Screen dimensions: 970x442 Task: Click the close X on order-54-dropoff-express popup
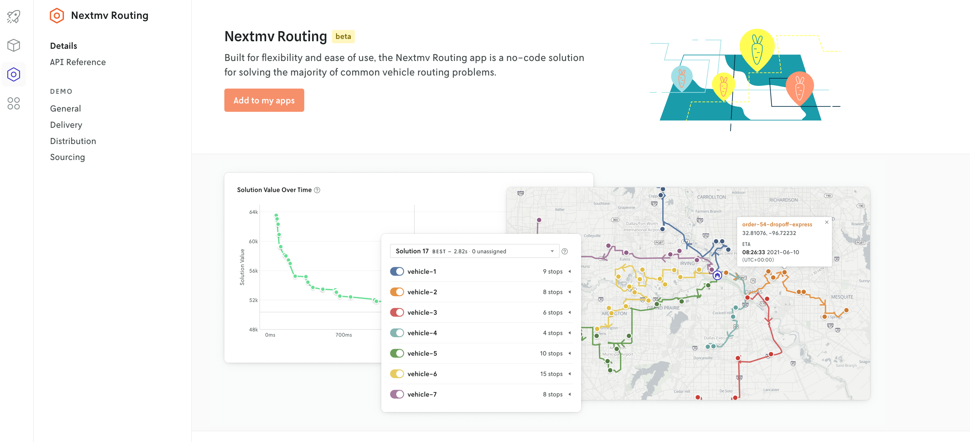pos(827,222)
